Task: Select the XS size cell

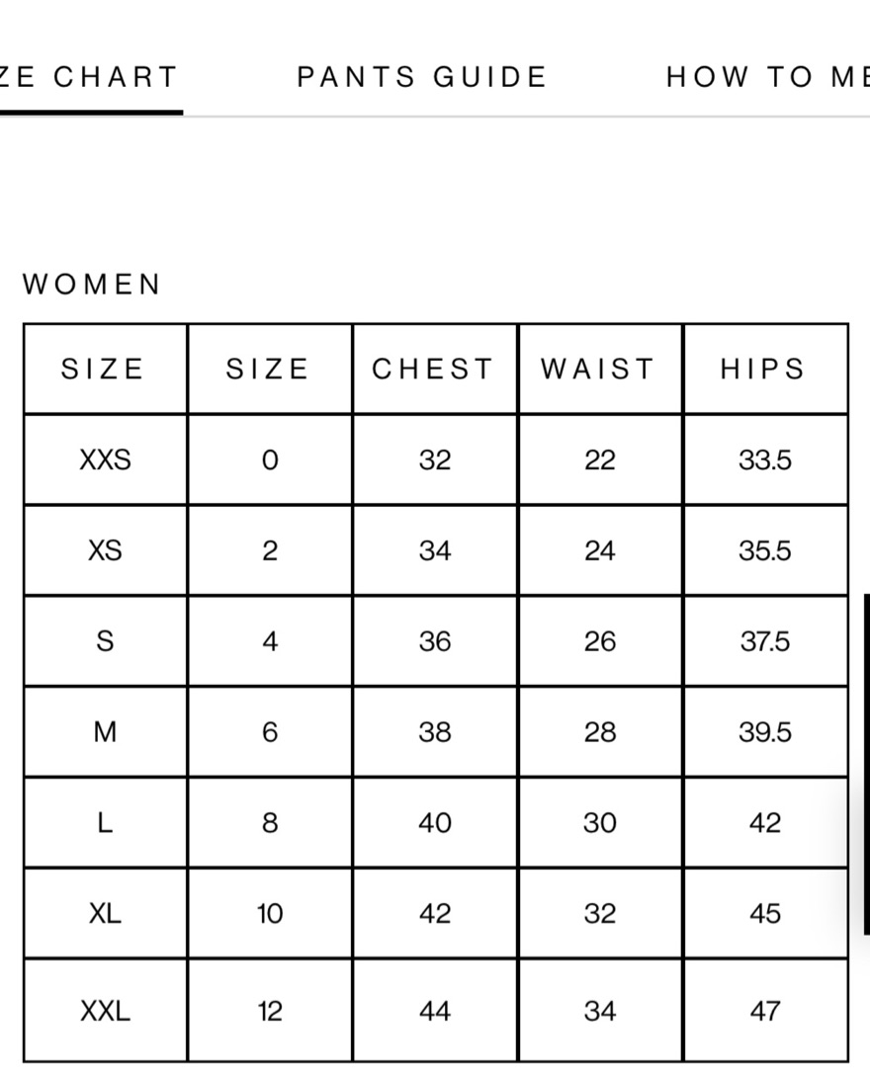Action: pos(105,550)
